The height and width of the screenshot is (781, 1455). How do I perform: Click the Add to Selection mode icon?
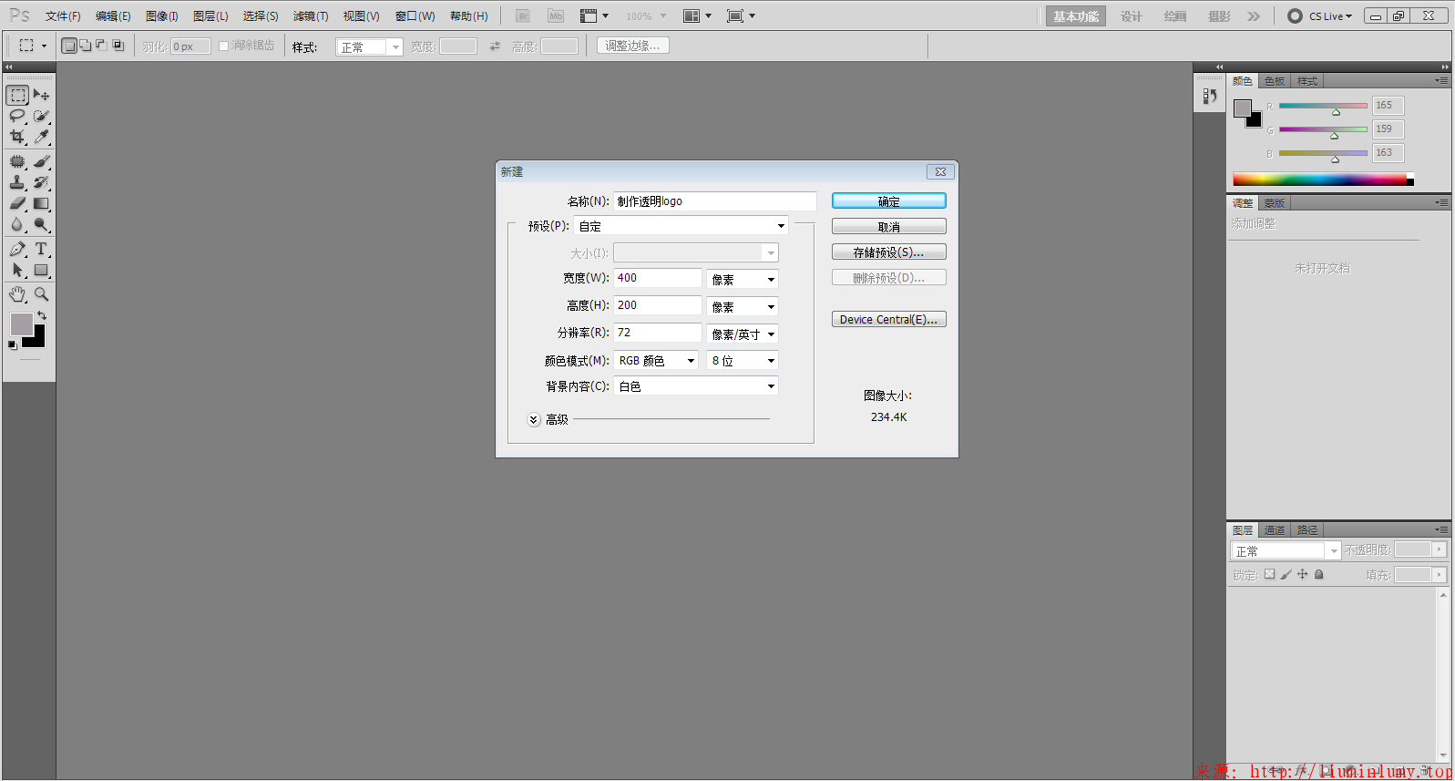(x=86, y=46)
